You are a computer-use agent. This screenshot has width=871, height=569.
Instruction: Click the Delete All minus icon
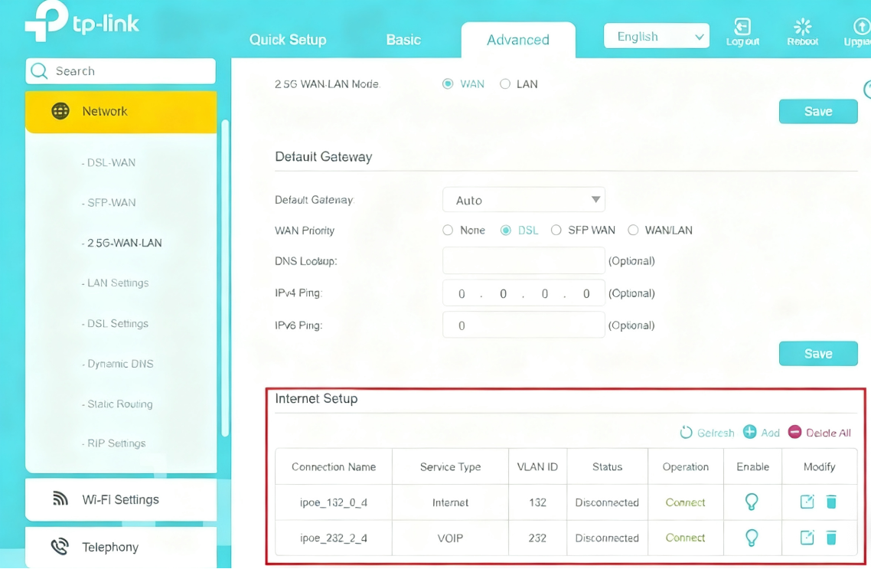[x=794, y=432]
